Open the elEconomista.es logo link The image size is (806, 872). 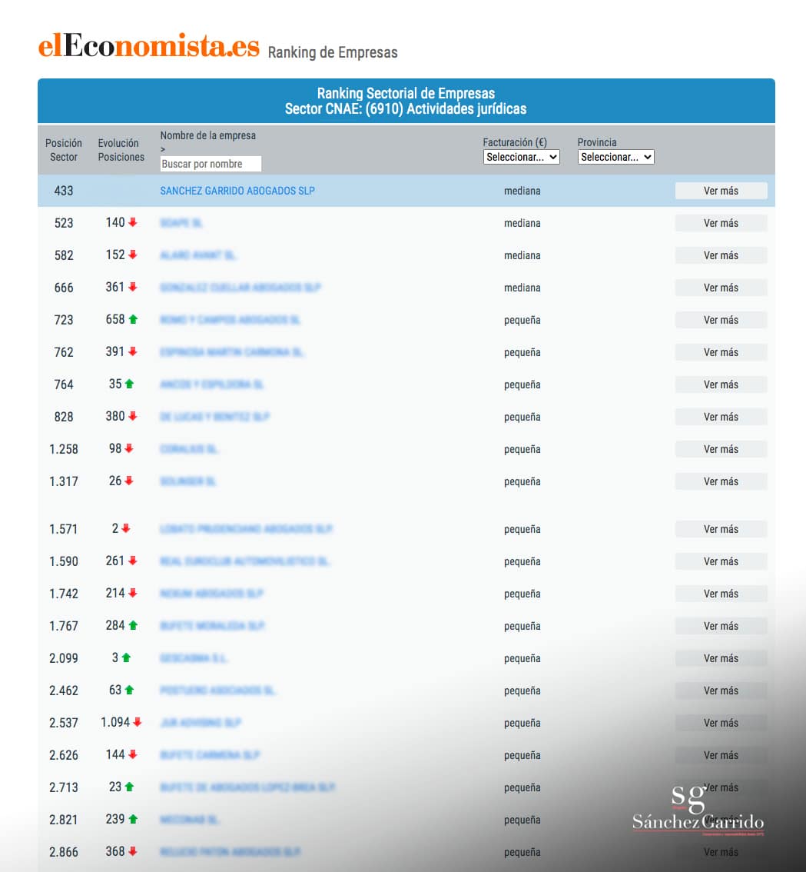pyautogui.click(x=148, y=45)
